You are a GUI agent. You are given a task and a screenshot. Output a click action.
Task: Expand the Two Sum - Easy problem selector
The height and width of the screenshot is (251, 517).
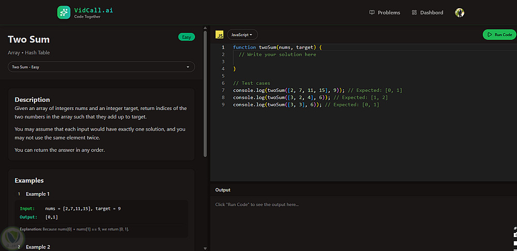101,67
